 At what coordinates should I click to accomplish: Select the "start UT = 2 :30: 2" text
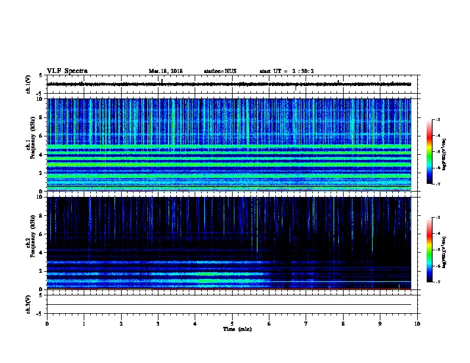click(x=287, y=71)
